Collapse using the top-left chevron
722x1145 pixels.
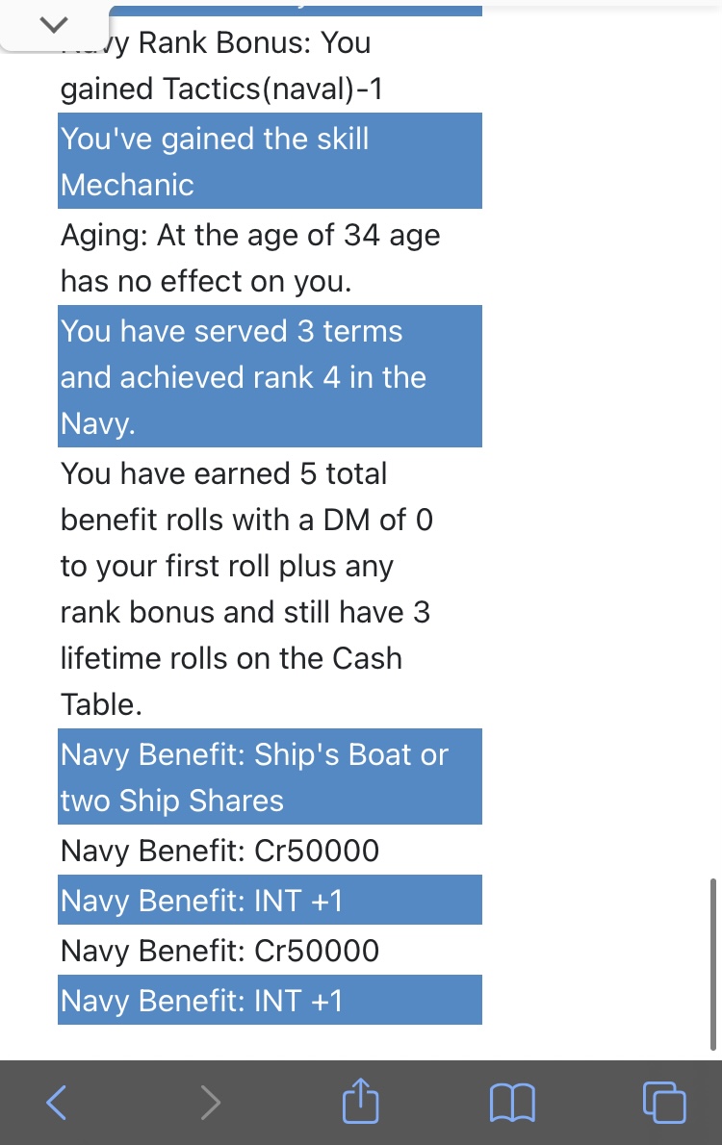pos(54,25)
